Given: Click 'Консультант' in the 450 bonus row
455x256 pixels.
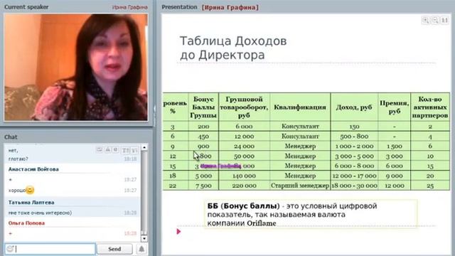Looking at the screenshot, I should (x=300, y=136).
